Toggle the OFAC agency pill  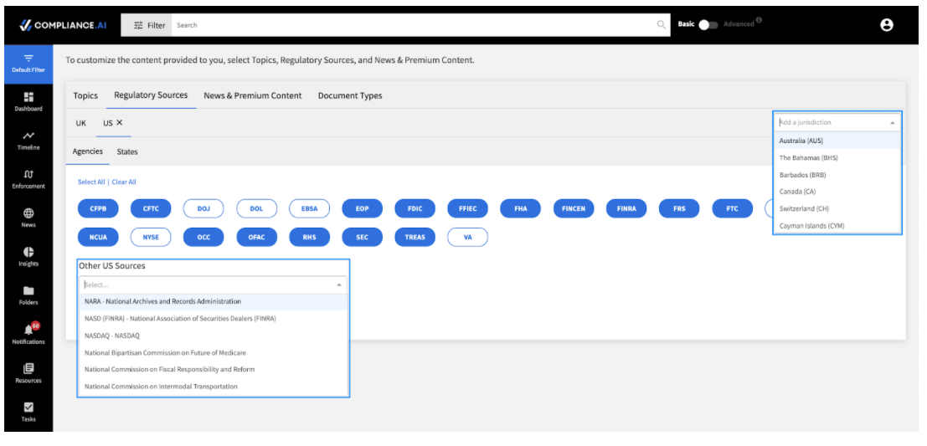tap(256, 238)
